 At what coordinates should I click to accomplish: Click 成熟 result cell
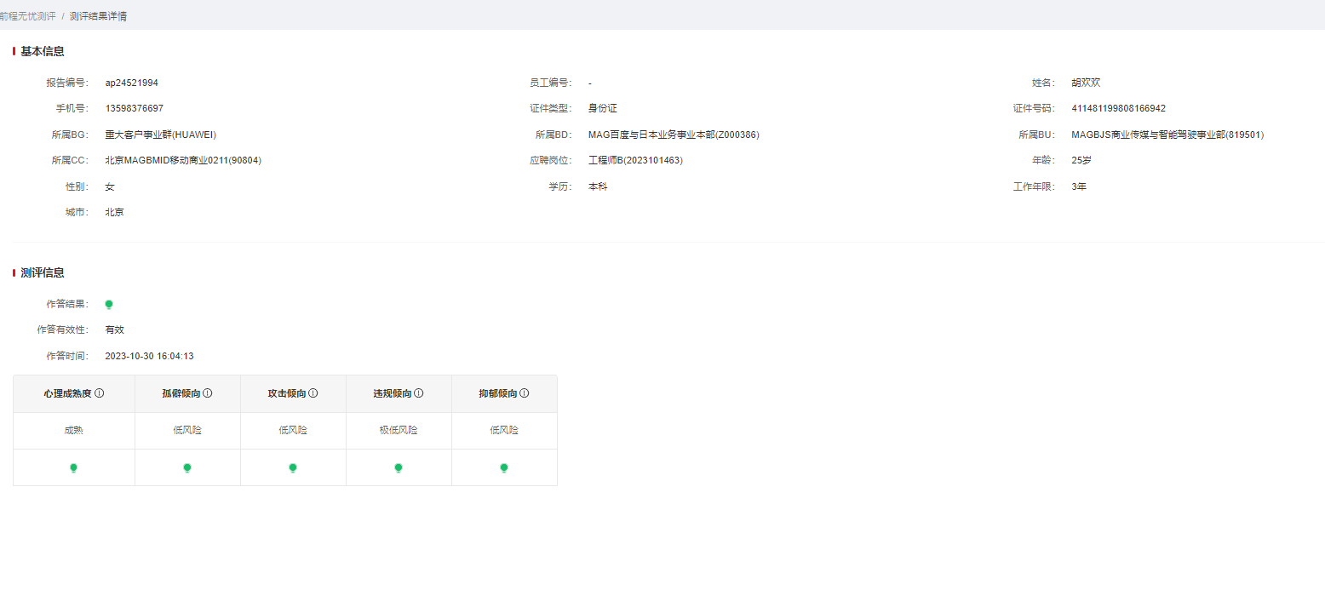pyautogui.click(x=74, y=431)
